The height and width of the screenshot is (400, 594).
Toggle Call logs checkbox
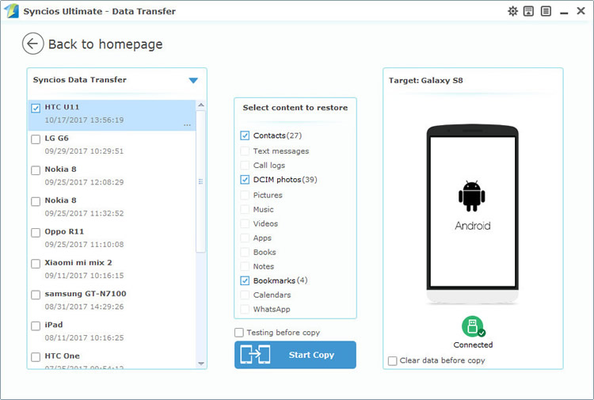(x=245, y=166)
